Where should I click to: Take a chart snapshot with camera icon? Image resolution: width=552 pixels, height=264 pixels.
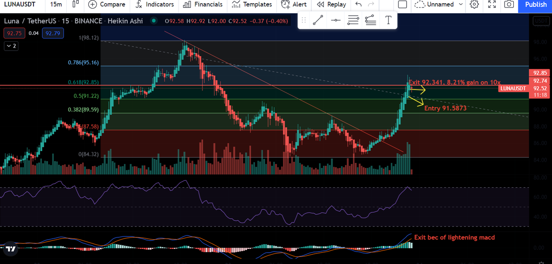coord(509,4)
